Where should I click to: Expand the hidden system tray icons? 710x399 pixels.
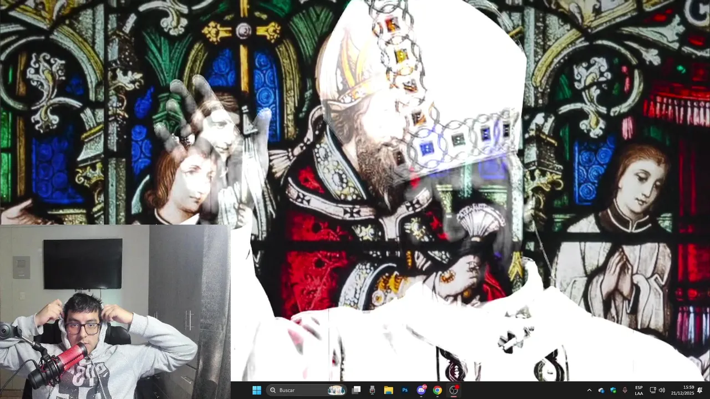click(x=589, y=390)
